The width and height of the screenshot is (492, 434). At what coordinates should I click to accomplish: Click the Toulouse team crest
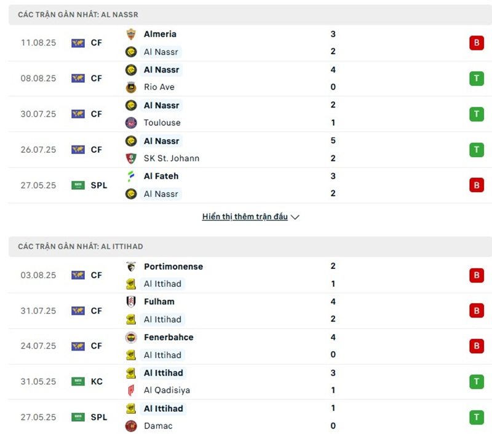point(131,123)
